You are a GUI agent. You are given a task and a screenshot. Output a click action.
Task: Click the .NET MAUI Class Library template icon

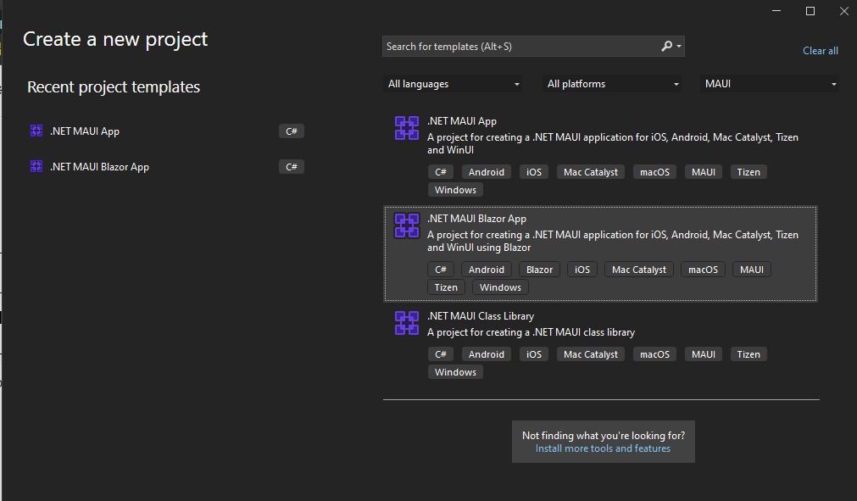[407, 323]
